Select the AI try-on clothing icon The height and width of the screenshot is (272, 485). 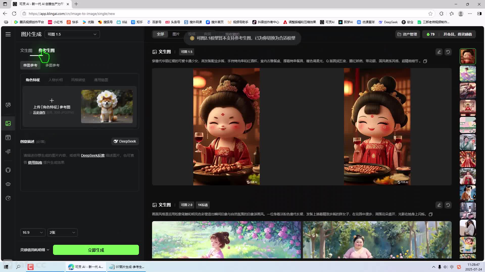click(8, 170)
